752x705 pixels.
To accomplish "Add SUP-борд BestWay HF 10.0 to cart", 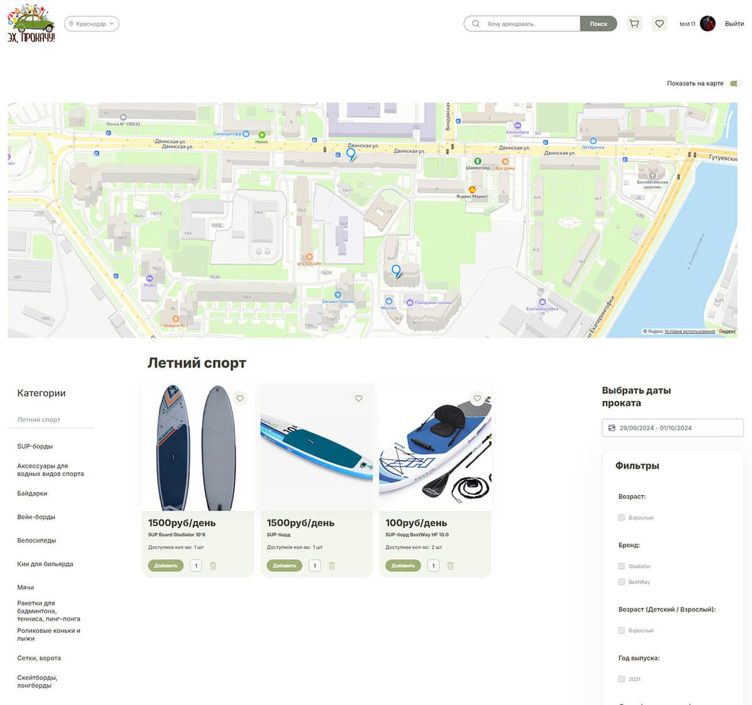I will click(x=403, y=566).
